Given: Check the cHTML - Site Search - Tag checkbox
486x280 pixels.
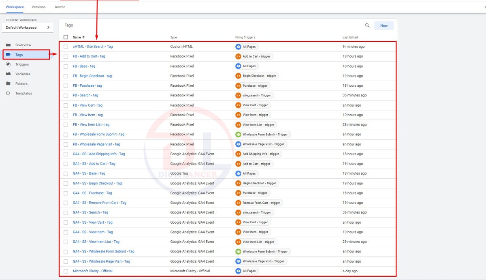Looking at the screenshot, I should coord(66,47).
